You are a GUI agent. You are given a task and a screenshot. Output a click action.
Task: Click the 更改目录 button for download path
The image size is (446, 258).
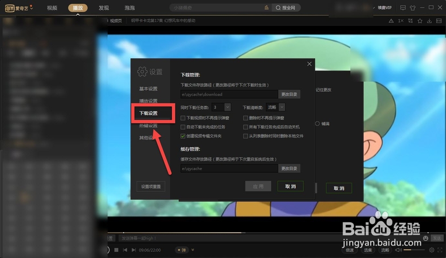click(x=289, y=94)
